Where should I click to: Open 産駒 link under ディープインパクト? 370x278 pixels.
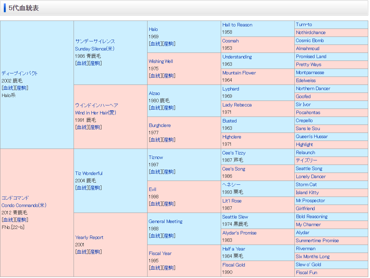point(22,88)
